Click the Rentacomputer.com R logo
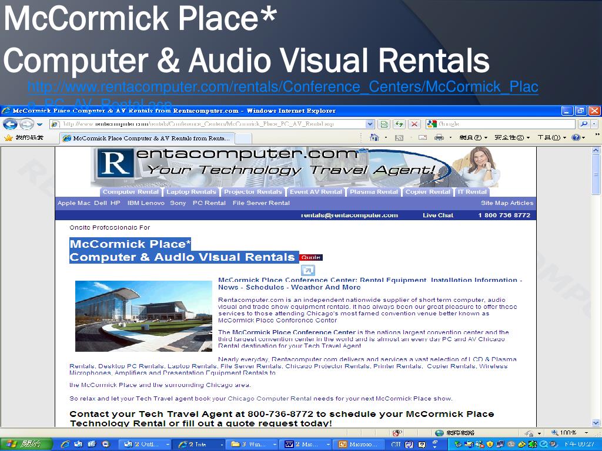 click(116, 164)
